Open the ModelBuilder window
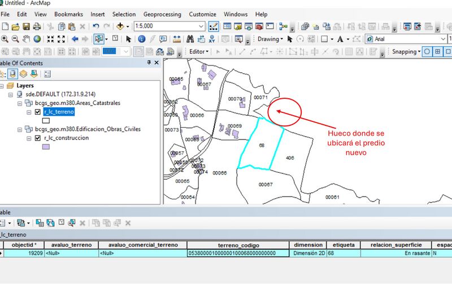Viewport: 452px width, 284px height. pyautogui.click(x=284, y=27)
